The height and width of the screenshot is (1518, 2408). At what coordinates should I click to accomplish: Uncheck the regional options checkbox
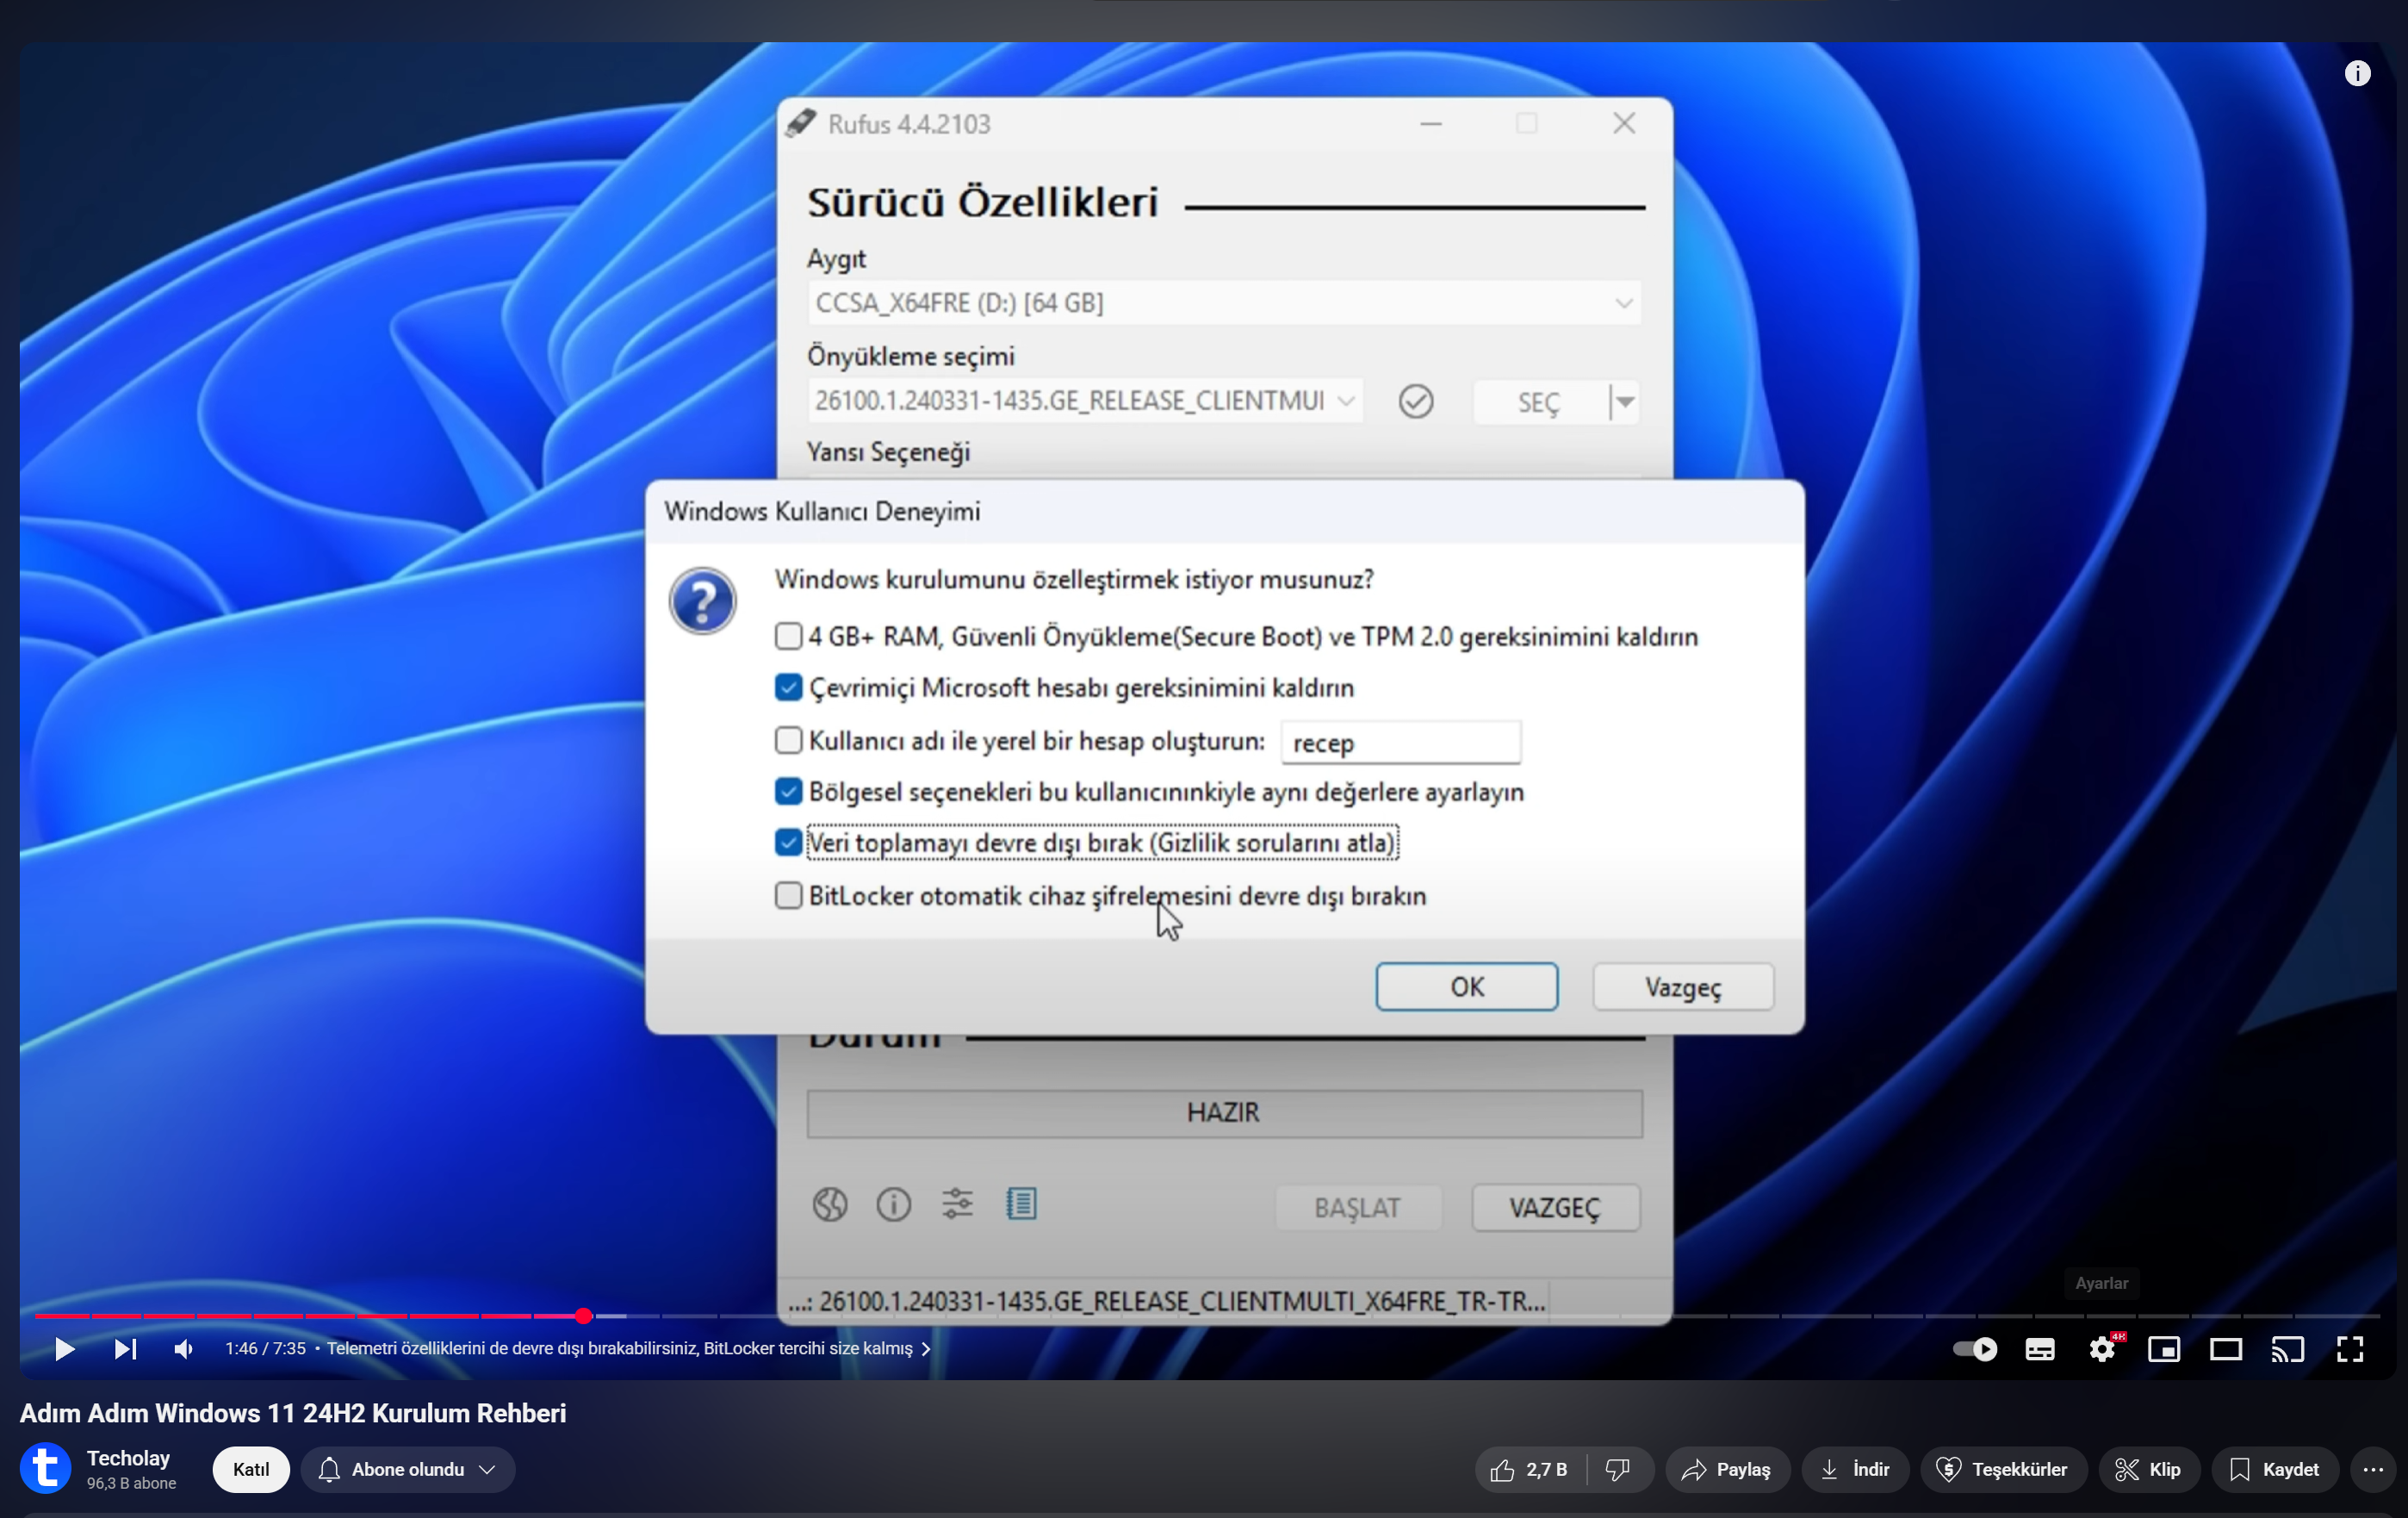point(789,792)
